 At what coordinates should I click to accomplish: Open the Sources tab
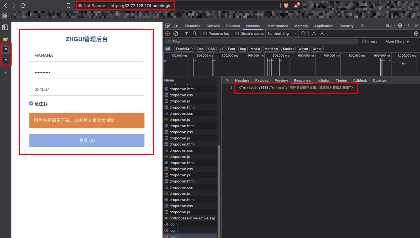(x=233, y=26)
